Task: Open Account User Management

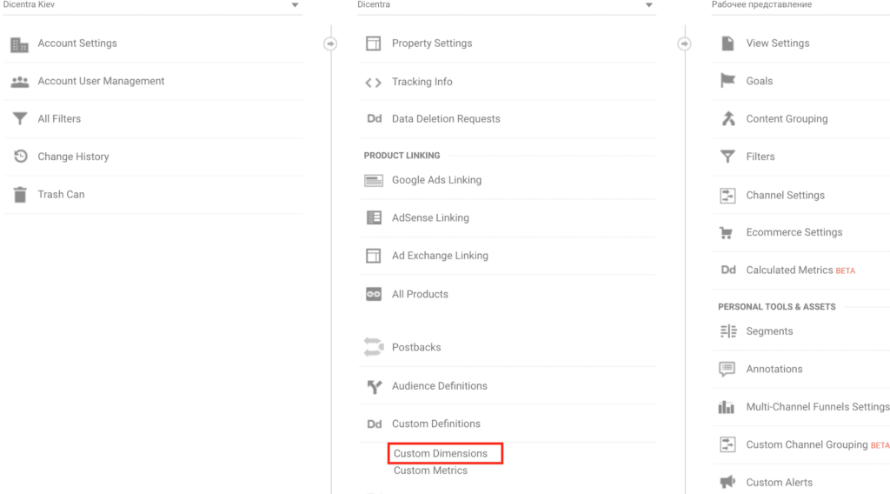Action: tap(101, 81)
